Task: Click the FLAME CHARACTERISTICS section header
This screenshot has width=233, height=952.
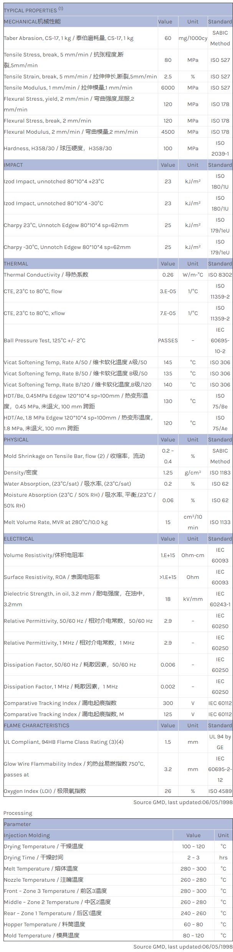Action: tap(36, 725)
